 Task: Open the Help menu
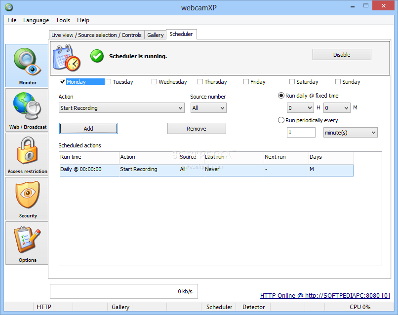click(x=83, y=20)
